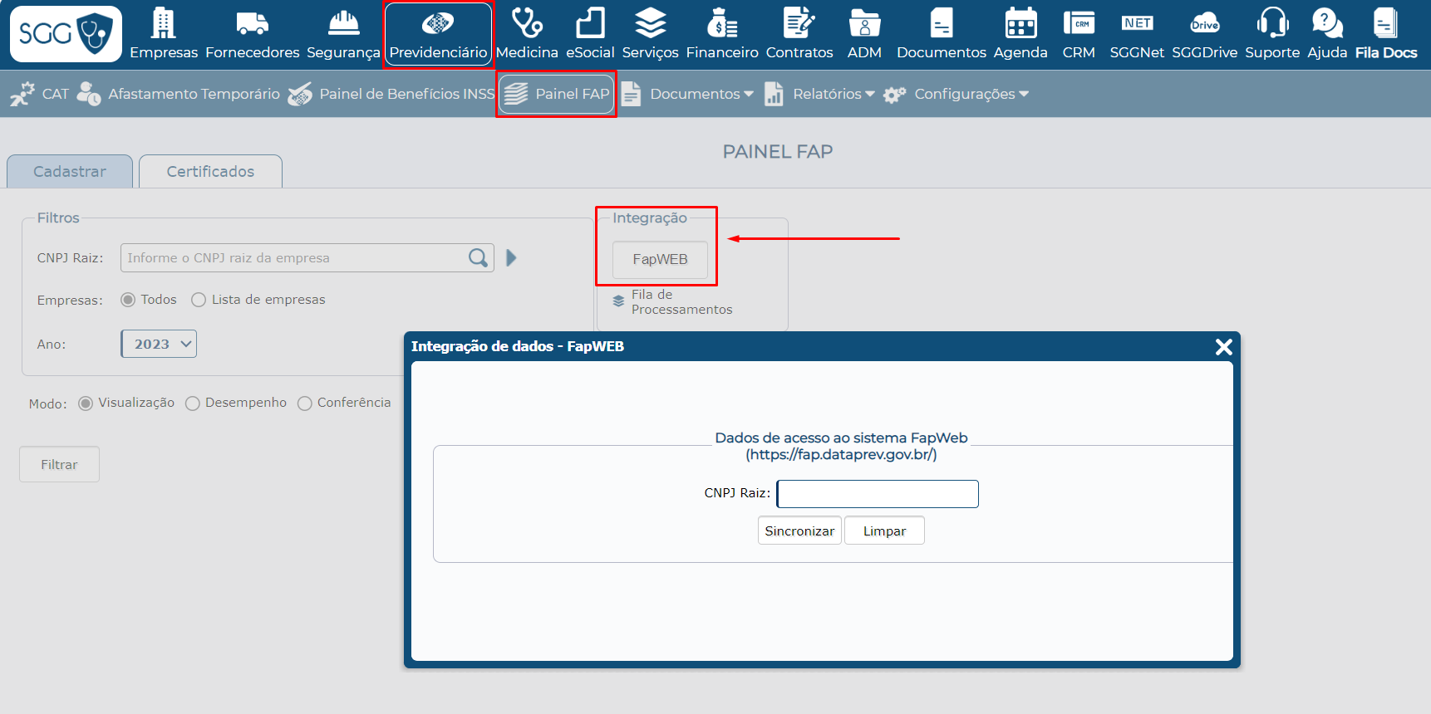Screen dimensions: 1431x714
Task: Click the FapWEB integration button
Action: coord(661,259)
